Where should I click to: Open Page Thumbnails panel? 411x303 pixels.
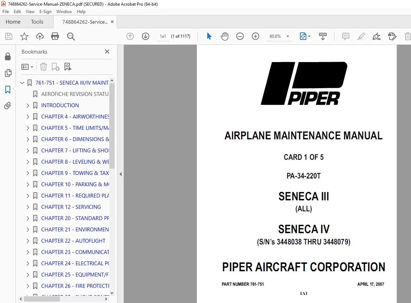(x=8, y=73)
